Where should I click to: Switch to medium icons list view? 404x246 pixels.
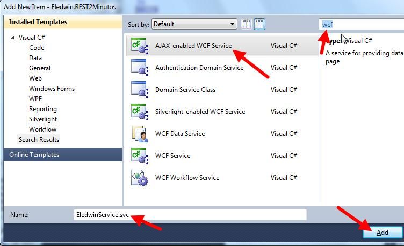tap(259, 25)
